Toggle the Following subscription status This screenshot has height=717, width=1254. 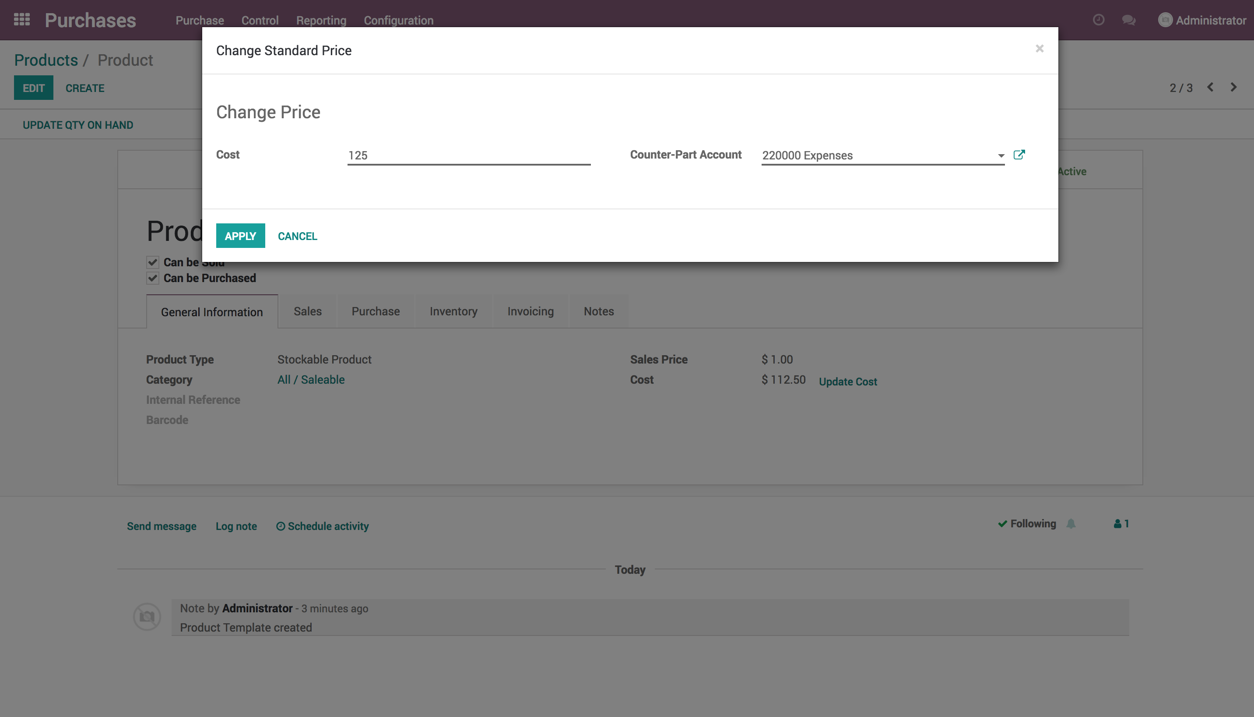pos(1027,524)
